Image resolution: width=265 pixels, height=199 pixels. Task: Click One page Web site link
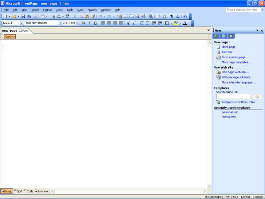click(x=235, y=72)
